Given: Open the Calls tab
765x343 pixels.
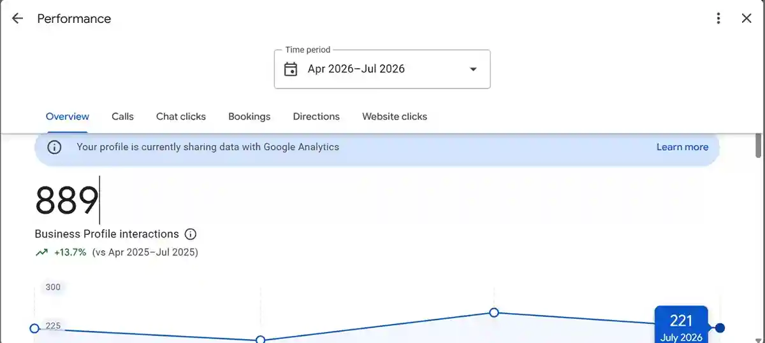Looking at the screenshot, I should coord(122,116).
